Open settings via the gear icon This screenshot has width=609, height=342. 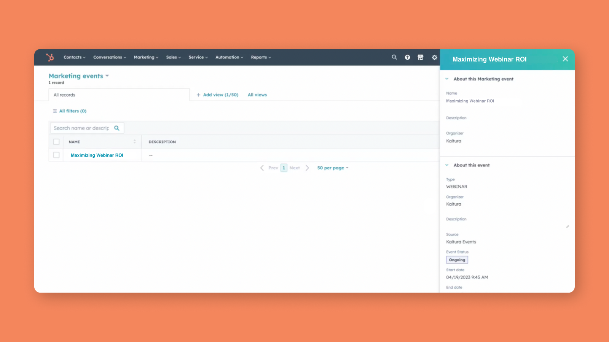click(434, 57)
